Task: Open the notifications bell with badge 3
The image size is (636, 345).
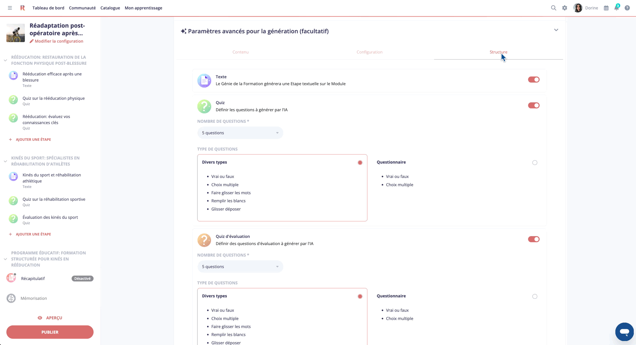Action: click(x=616, y=8)
